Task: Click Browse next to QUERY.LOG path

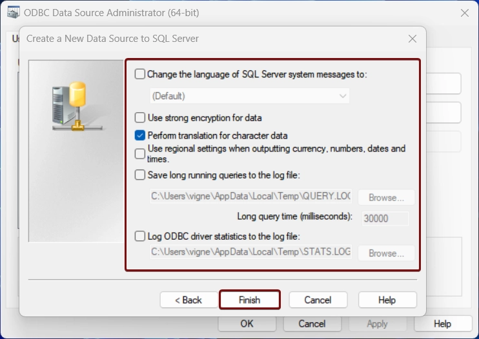Action: pos(387,198)
